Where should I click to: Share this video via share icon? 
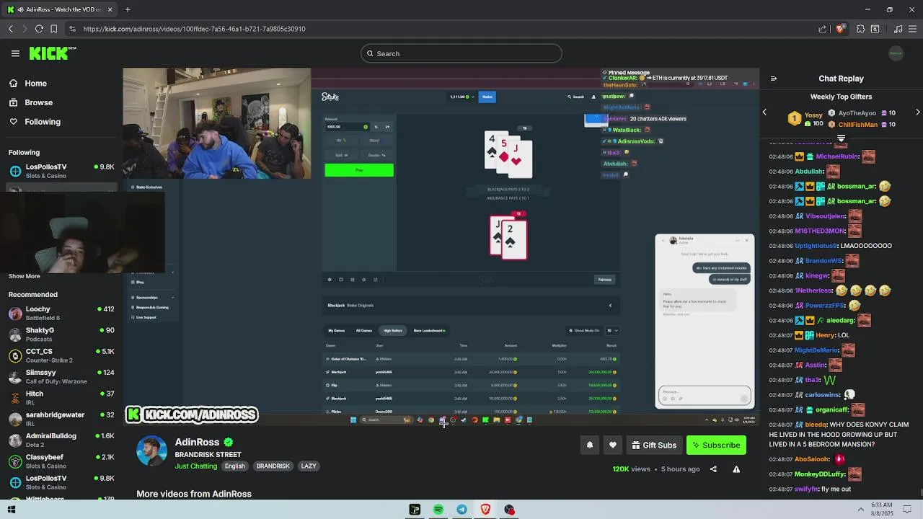click(x=713, y=469)
